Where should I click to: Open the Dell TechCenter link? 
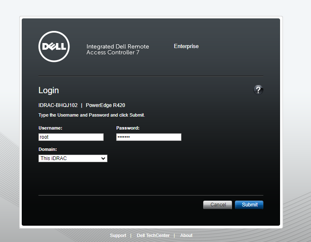[x=153, y=235]
